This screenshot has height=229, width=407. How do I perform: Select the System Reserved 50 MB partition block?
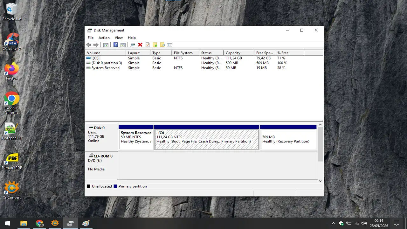tap(136, 137)
